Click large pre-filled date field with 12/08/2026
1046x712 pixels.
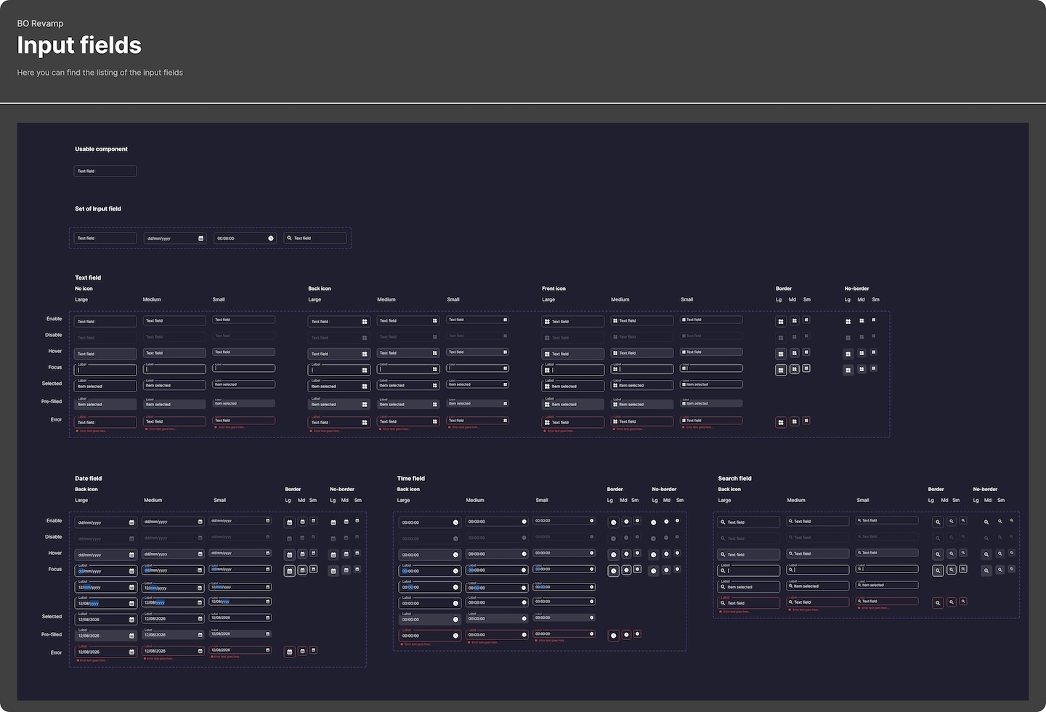tap(105, 636)
